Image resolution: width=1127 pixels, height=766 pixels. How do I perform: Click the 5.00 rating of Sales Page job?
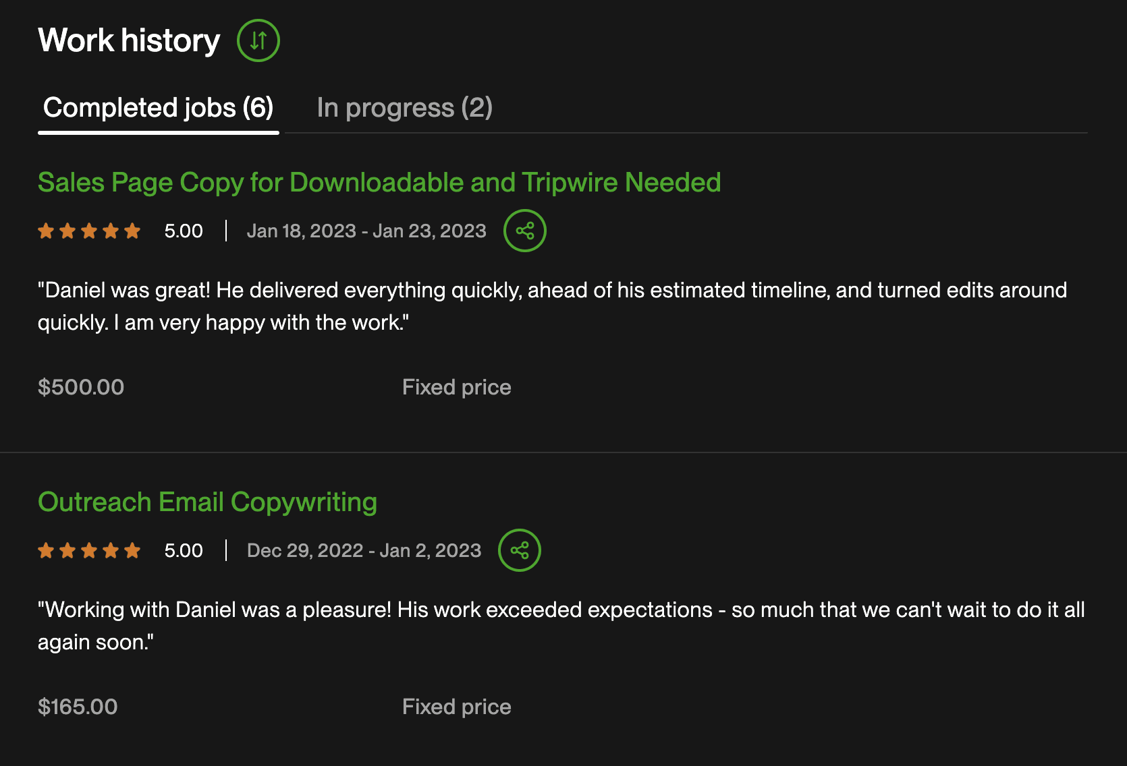point(183,230)
